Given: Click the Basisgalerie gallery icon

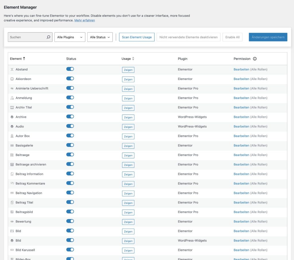Looking at the screenshot, I should (x=12, y=145).
